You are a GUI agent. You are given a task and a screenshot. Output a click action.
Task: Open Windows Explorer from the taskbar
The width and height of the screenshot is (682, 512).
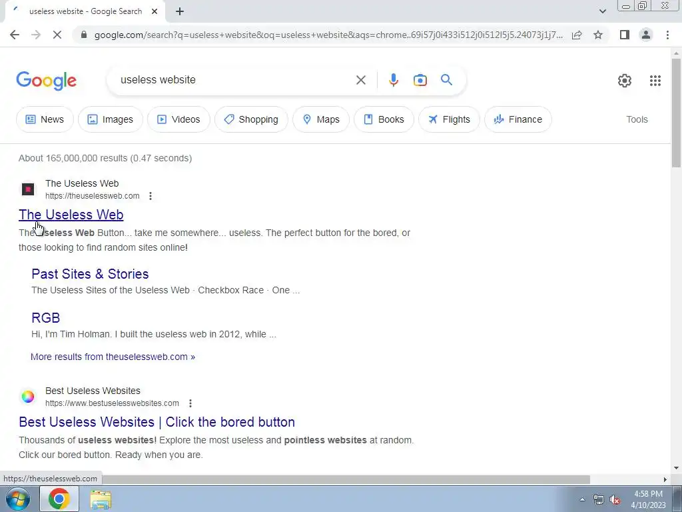(101, 499)
